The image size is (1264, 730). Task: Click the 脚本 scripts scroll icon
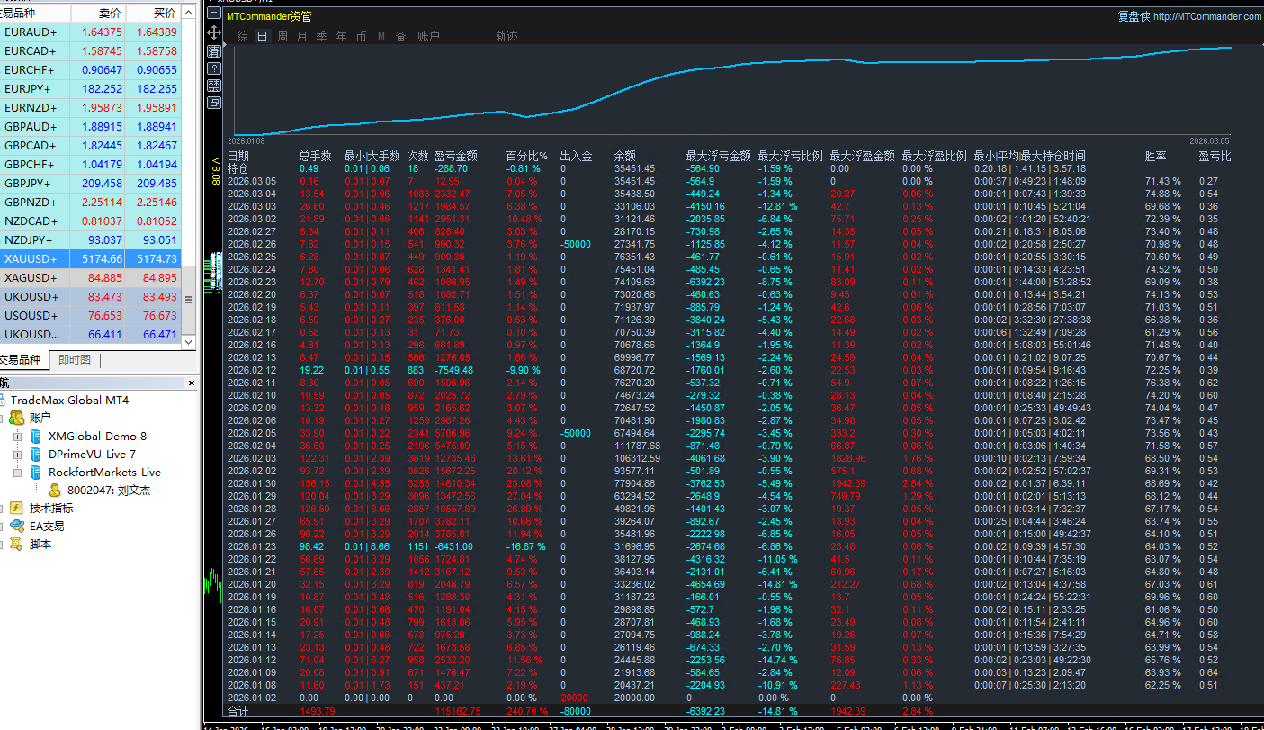pyautogui.click(x=16, y=545)
